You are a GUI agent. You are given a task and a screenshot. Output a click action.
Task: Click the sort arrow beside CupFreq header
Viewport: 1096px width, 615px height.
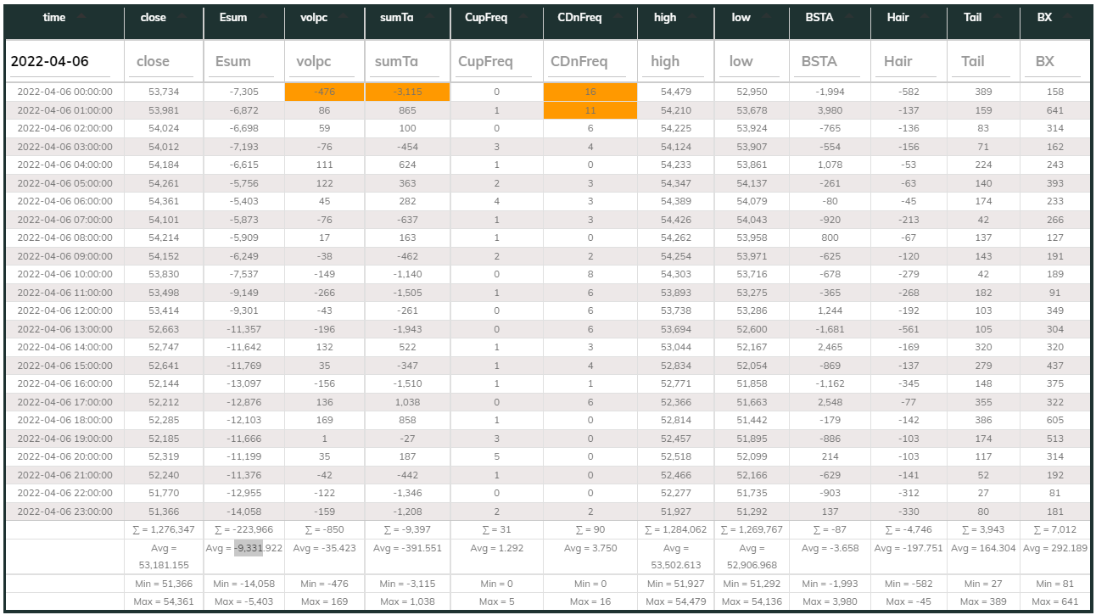pyautogui.click(x=524, y=17)
